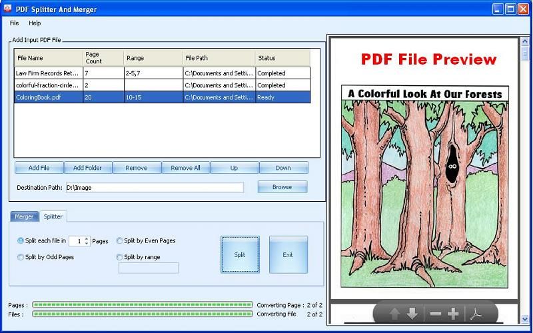The height and width of the screenshot is (333, 533).
Task: Click the Remove All button
Action: [185, 168]
